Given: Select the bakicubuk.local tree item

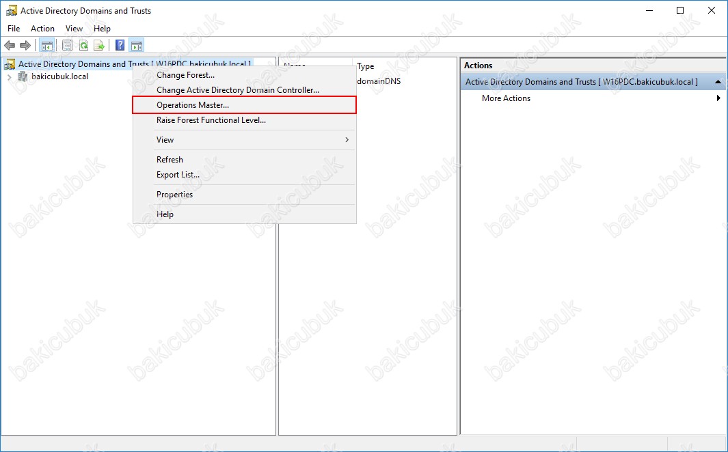Looking at the screenshot, I should click(60, 76).
